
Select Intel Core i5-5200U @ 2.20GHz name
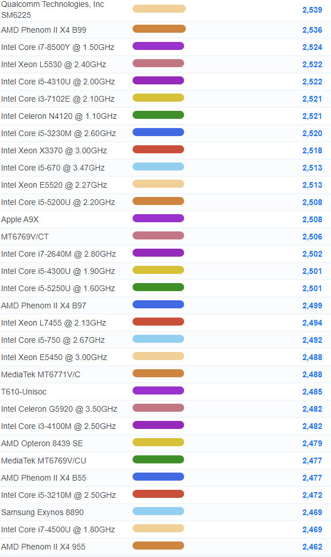[58, 202]
